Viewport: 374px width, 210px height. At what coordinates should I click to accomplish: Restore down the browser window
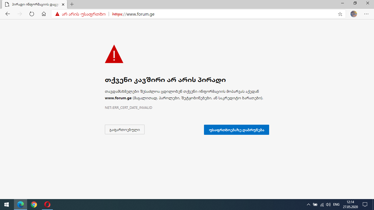[x=355, y=3]
